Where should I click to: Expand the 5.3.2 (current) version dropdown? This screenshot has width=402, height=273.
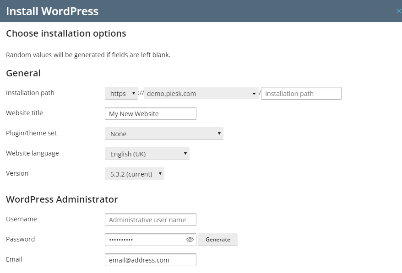134,174
